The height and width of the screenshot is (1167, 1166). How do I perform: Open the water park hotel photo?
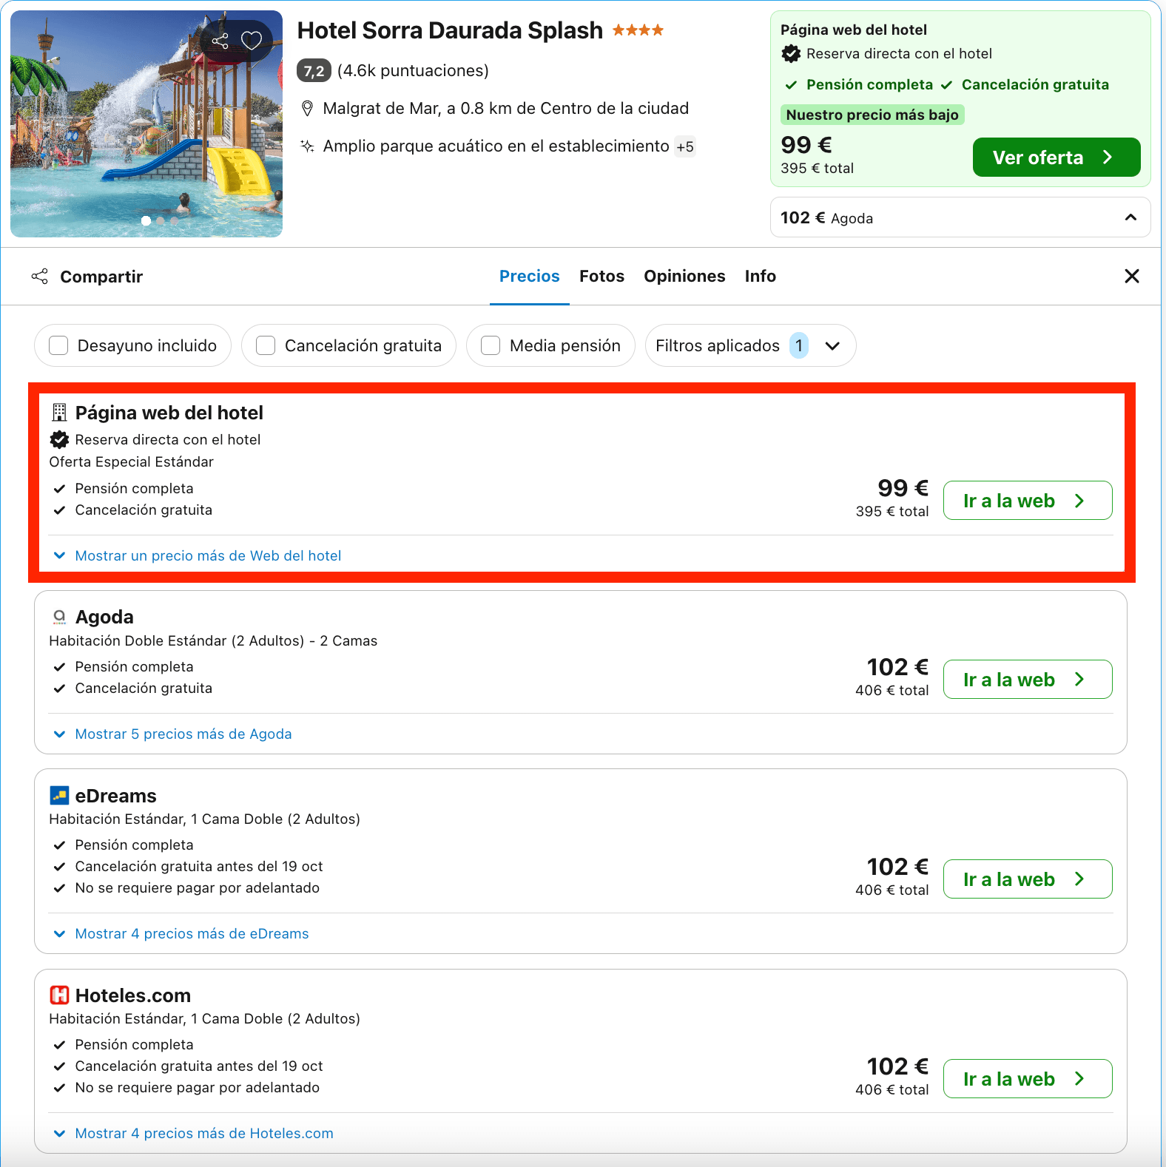[x=146, y=124]
